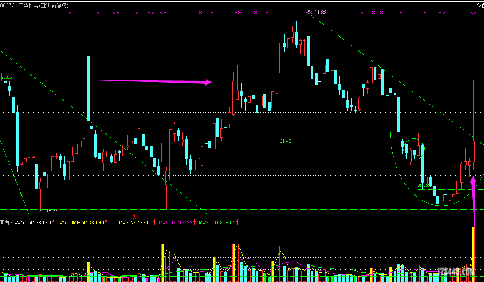
Task: Select the 24.88 high price label
Action: [x=320, y=13]
